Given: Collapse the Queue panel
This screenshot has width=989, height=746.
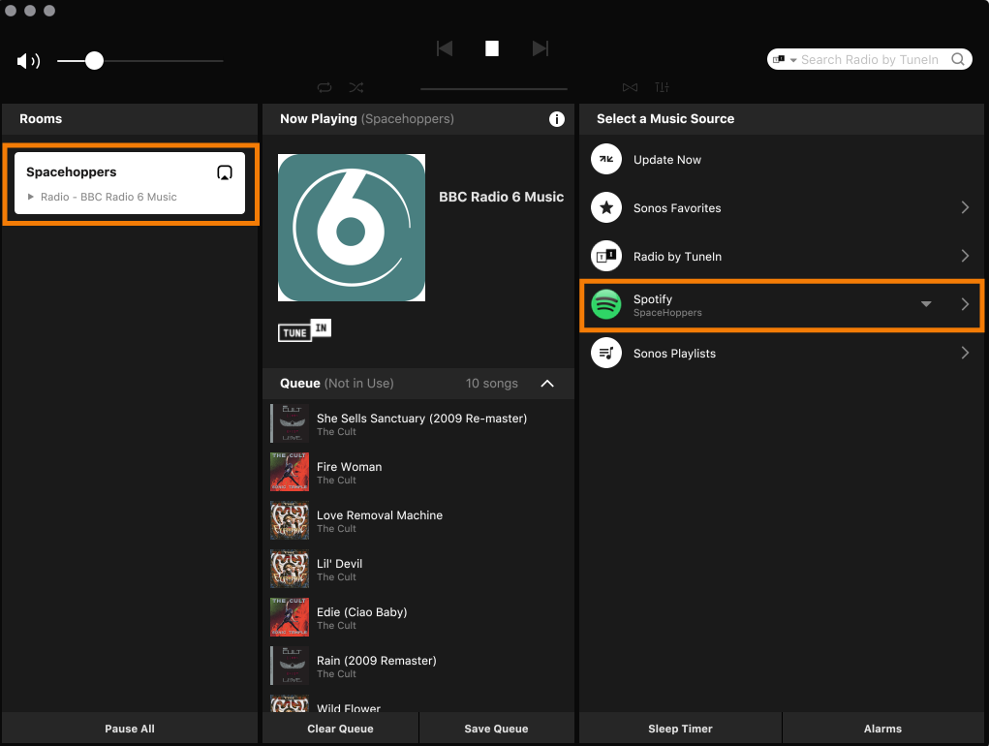Looking at the screenshot, I should click(547, 384).
